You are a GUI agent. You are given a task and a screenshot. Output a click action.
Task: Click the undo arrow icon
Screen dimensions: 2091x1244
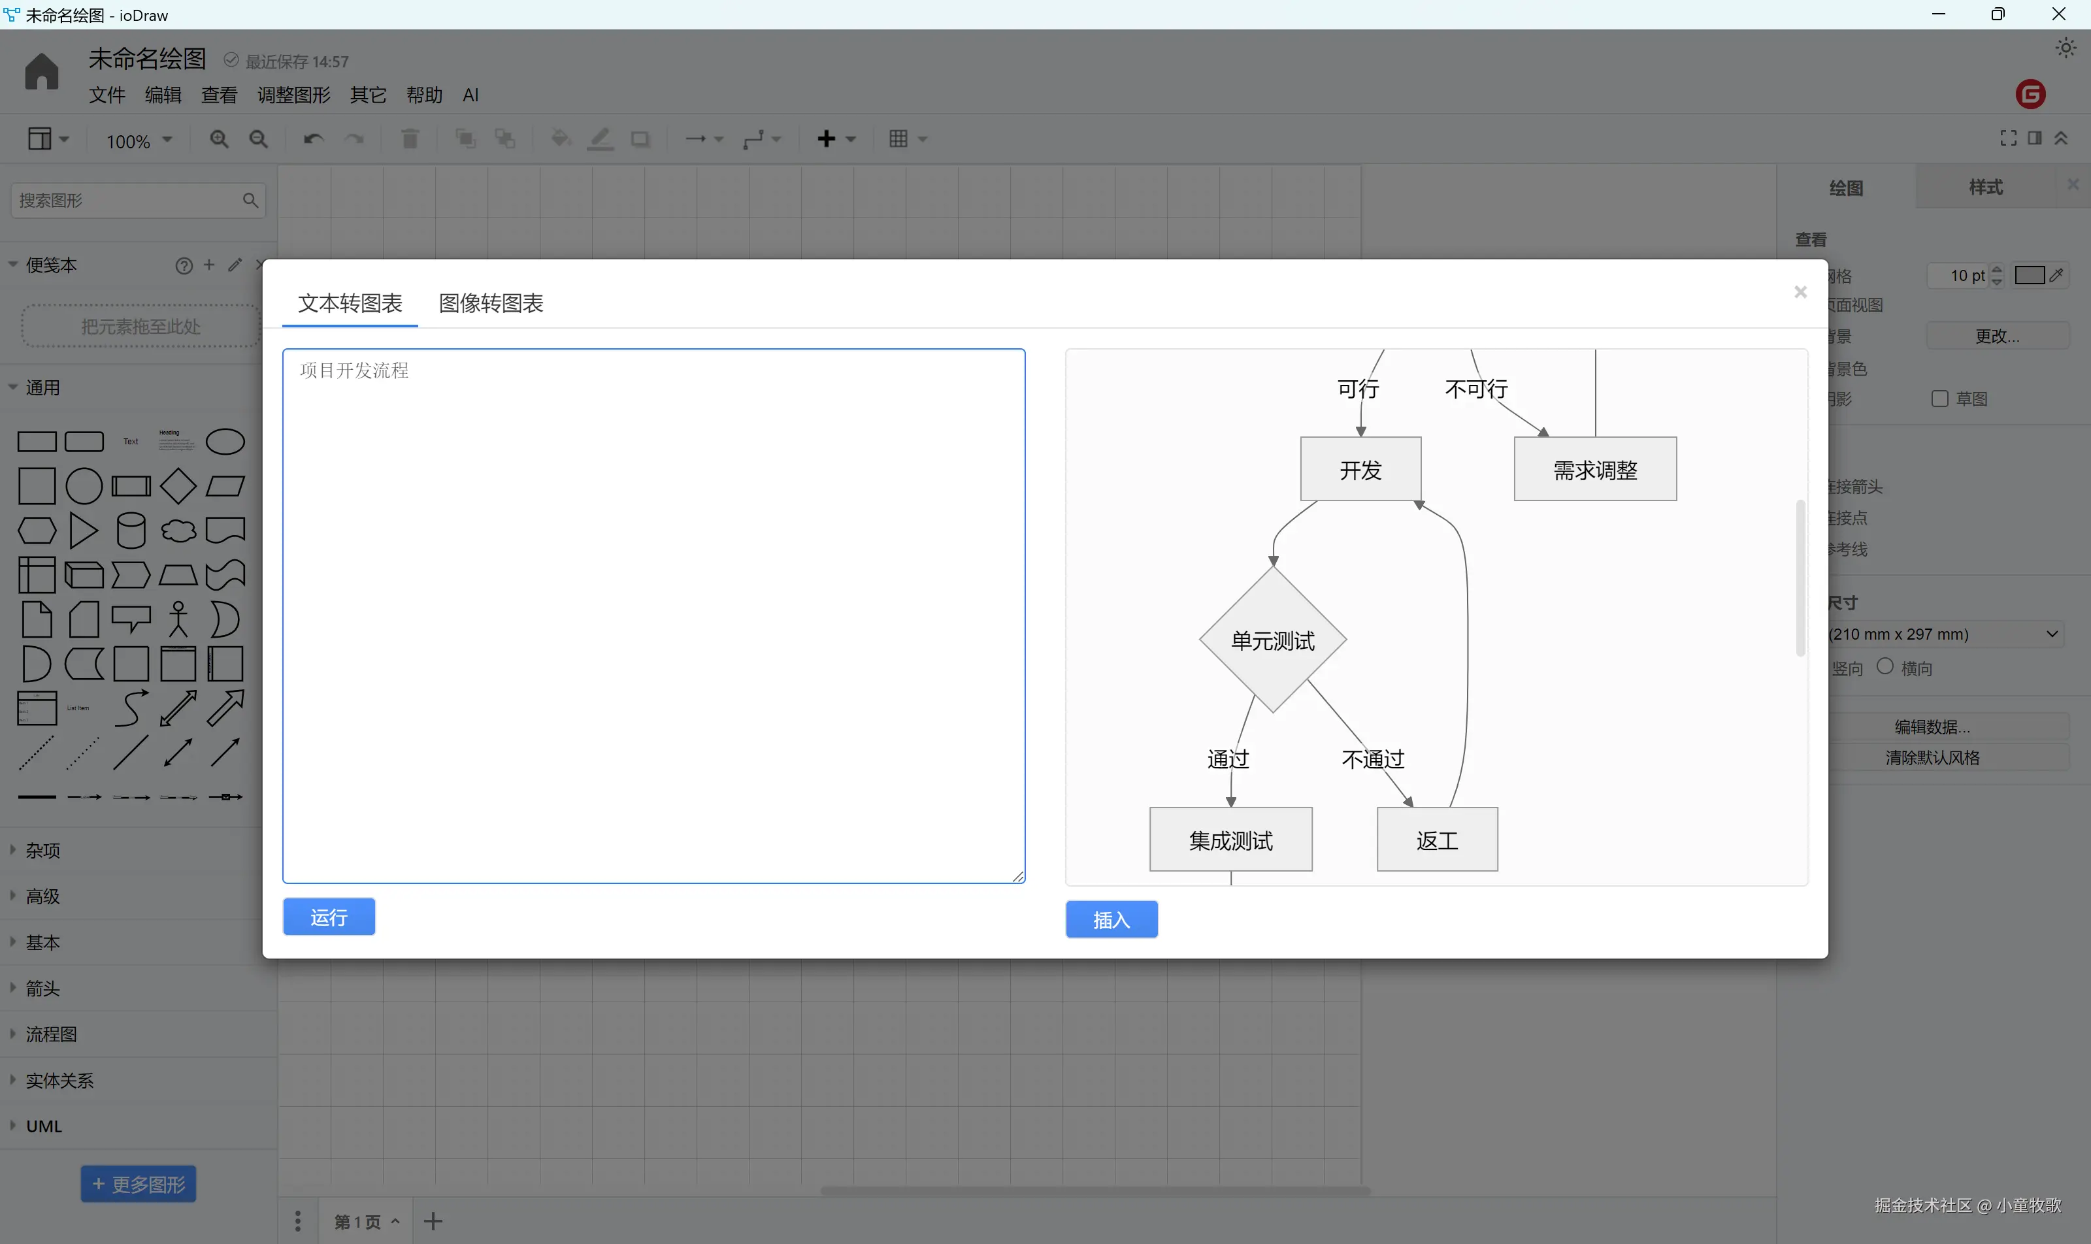coord(313,139)
